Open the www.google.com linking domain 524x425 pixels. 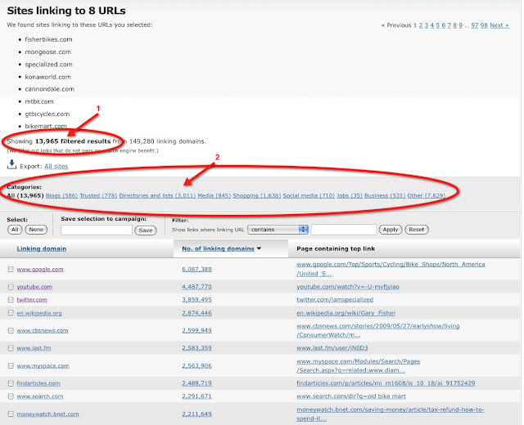click(40, 269)
